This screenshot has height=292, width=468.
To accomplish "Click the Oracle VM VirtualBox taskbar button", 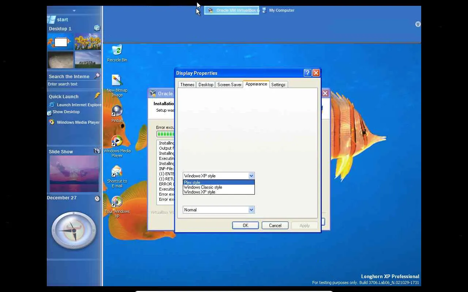I will coord(232,10).
